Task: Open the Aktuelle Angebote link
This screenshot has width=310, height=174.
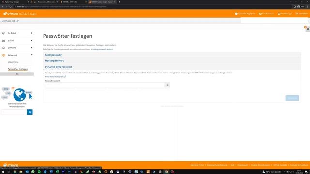Action: click(x=245, y=14)
